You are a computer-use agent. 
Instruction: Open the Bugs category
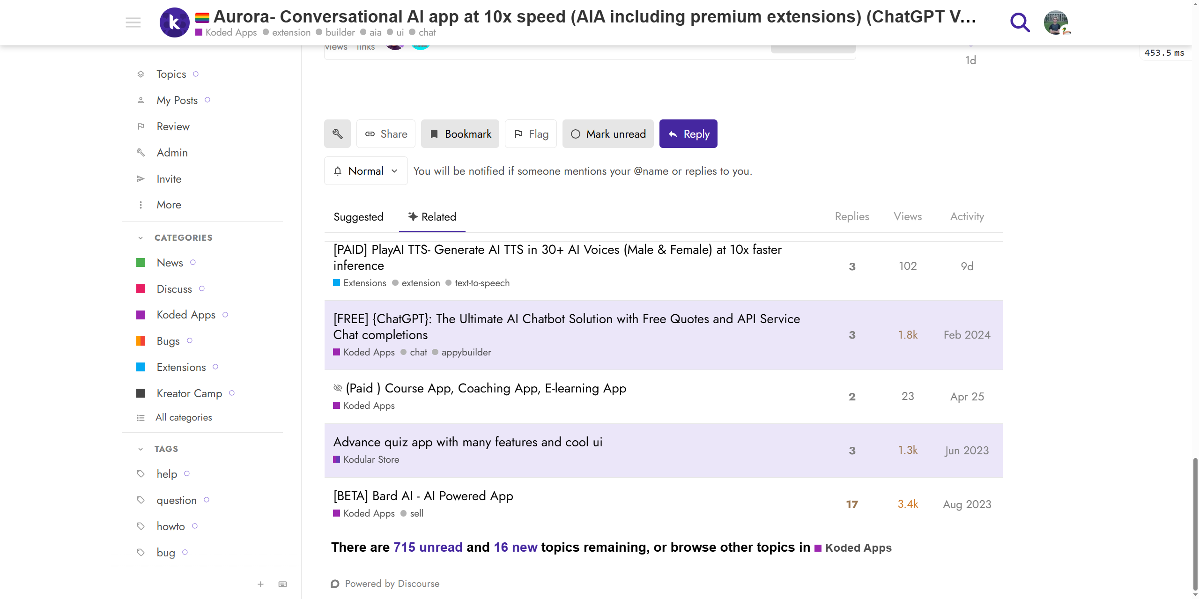coord(168,341)
